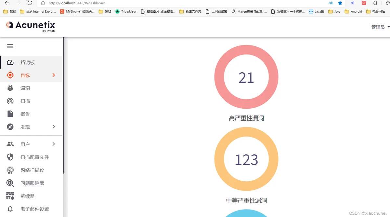Viewport: 390px width, 217px height.
Task: Open the 漏洞 menu item
Action: coord(32,88)
